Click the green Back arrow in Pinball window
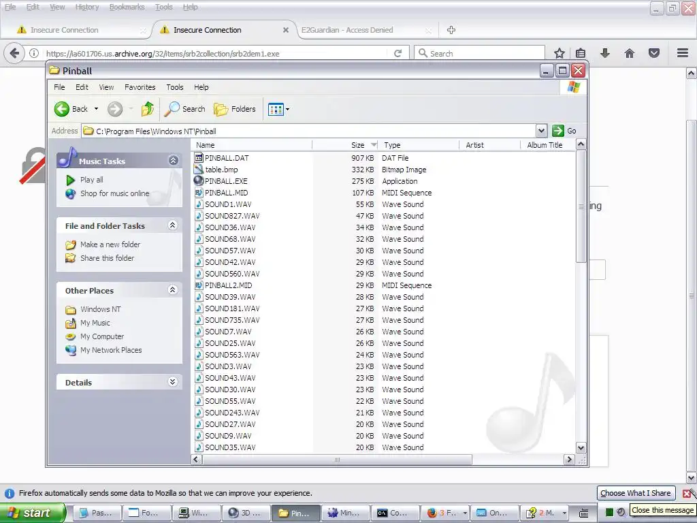697x523 pixels. 62,109
